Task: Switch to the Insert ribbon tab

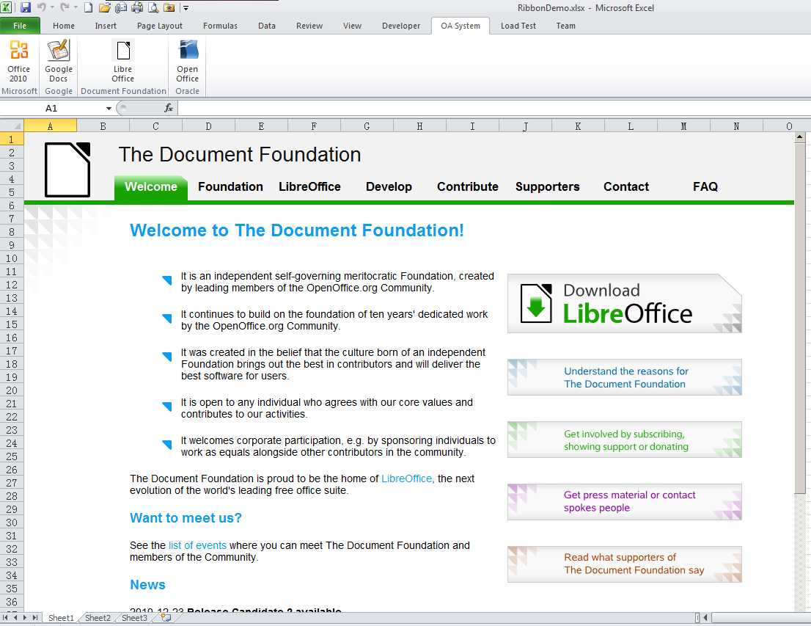Action: [106, 26]
